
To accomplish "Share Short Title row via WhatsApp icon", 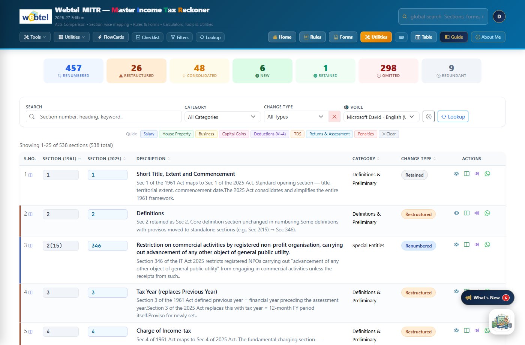I will click(487, 174).
